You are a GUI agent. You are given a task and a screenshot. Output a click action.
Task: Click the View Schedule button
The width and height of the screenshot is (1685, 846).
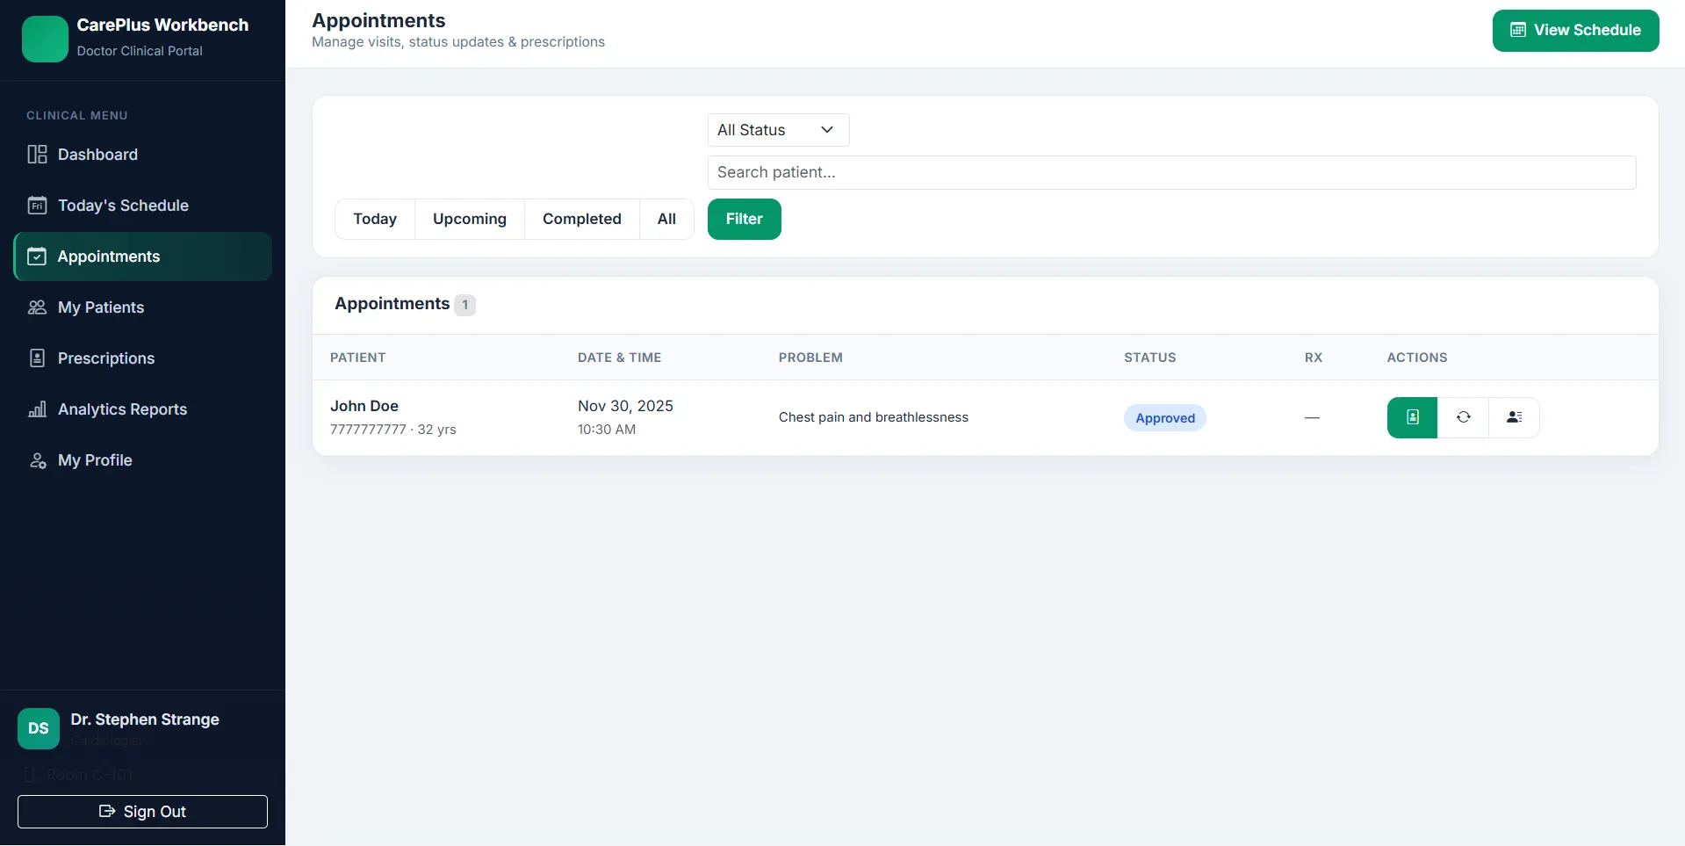[1575, 31]
